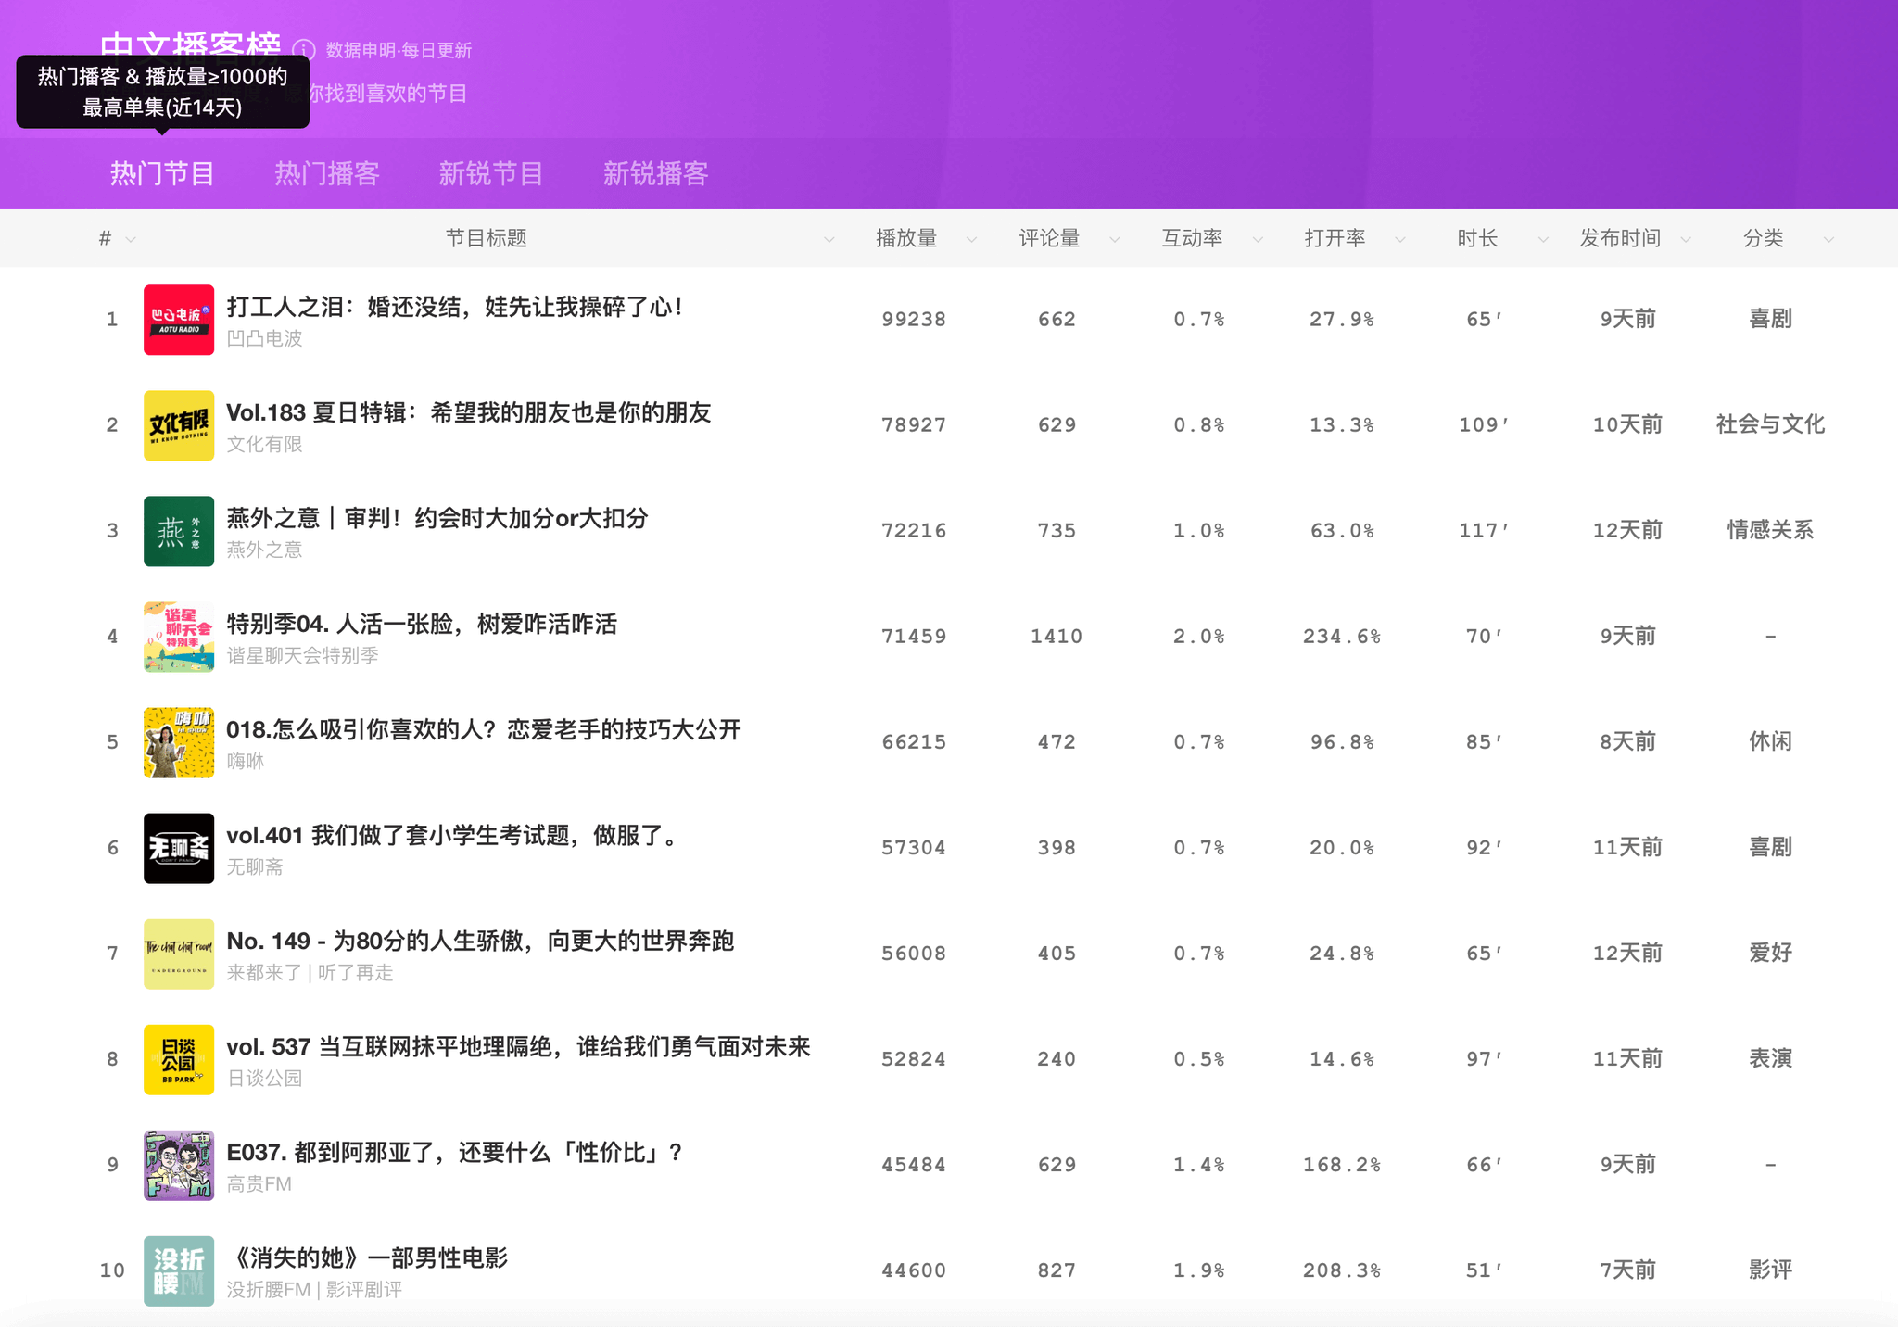
Task: Switch to the 新锐节目 tab
Action: click(x=490, y=173)
